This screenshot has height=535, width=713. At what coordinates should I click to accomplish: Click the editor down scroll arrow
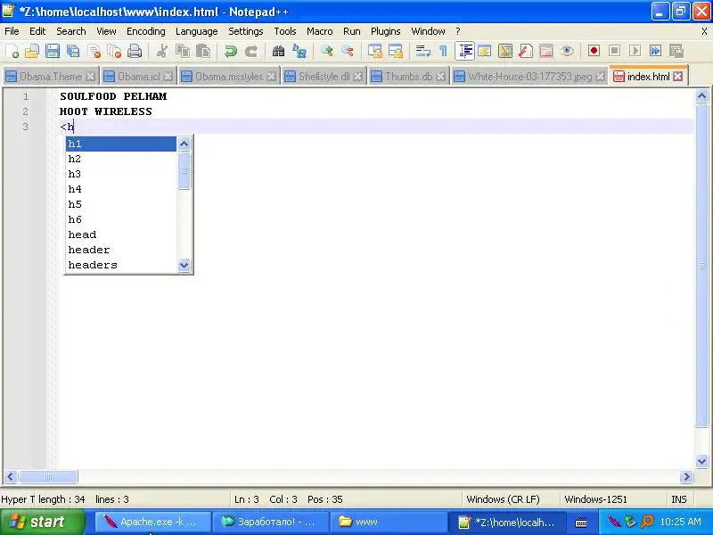tap(701, 461)
